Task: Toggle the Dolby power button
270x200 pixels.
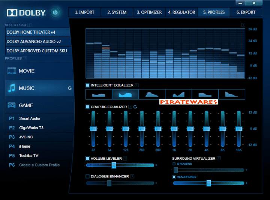Action: [x=55, y=12]
